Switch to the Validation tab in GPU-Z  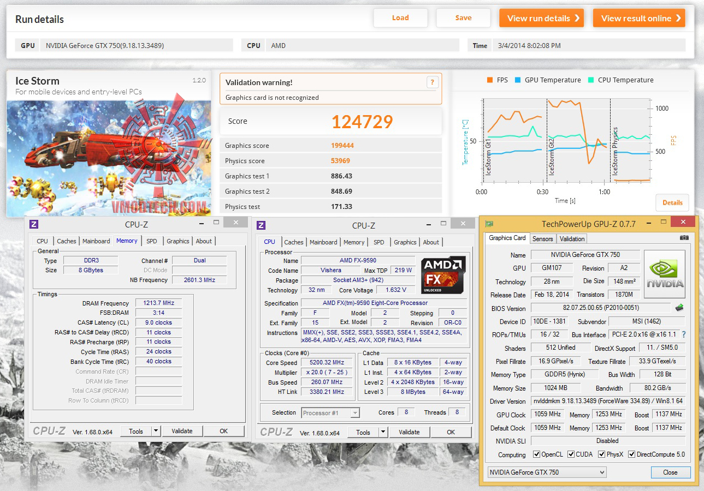pyautogui.click(x=572, y=238)
